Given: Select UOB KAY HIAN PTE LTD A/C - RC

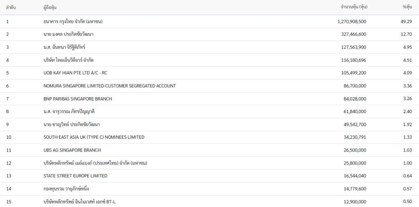Looking at the screenshot, I should [x=75, y=73].
